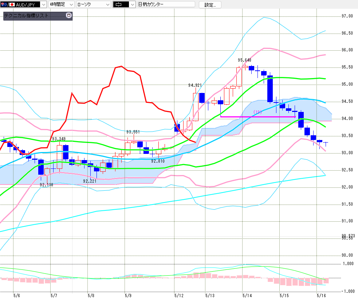Click the 94.00 price axis label
Image resolution: width=358 pixels, height=299 pixels.
347,119
